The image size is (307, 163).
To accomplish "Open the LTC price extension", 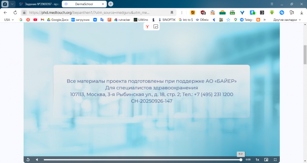I will (x=232, y=12).
